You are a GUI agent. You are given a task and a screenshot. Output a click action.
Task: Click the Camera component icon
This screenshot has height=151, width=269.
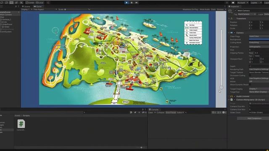coord(232,33)
